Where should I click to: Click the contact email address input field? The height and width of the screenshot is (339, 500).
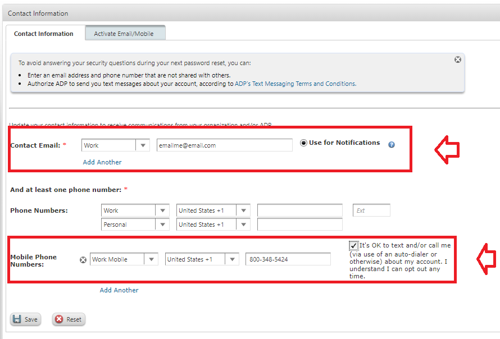tap(224, 145)
